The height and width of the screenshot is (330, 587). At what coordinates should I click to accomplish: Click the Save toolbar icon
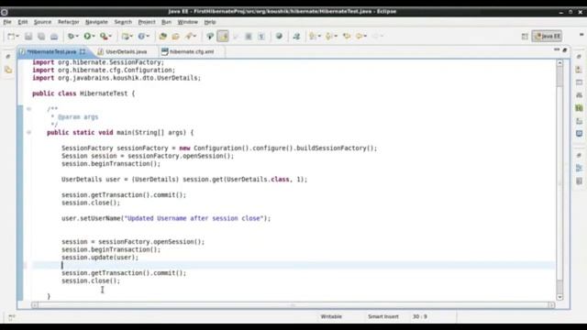click(28, 37)
